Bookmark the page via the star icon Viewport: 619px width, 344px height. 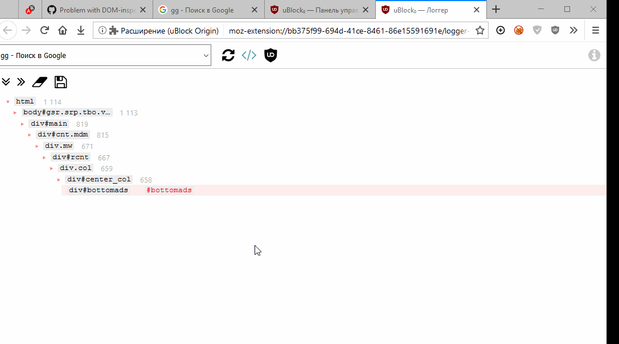(480, 30)
